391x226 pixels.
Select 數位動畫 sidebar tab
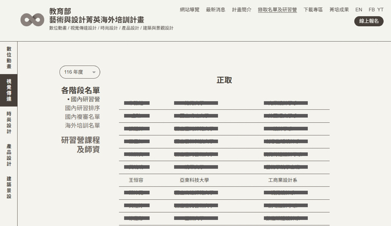tap(9, 57)
